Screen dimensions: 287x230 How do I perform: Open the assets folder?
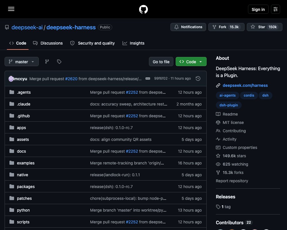pyautogui.click(x=23, y=139)
